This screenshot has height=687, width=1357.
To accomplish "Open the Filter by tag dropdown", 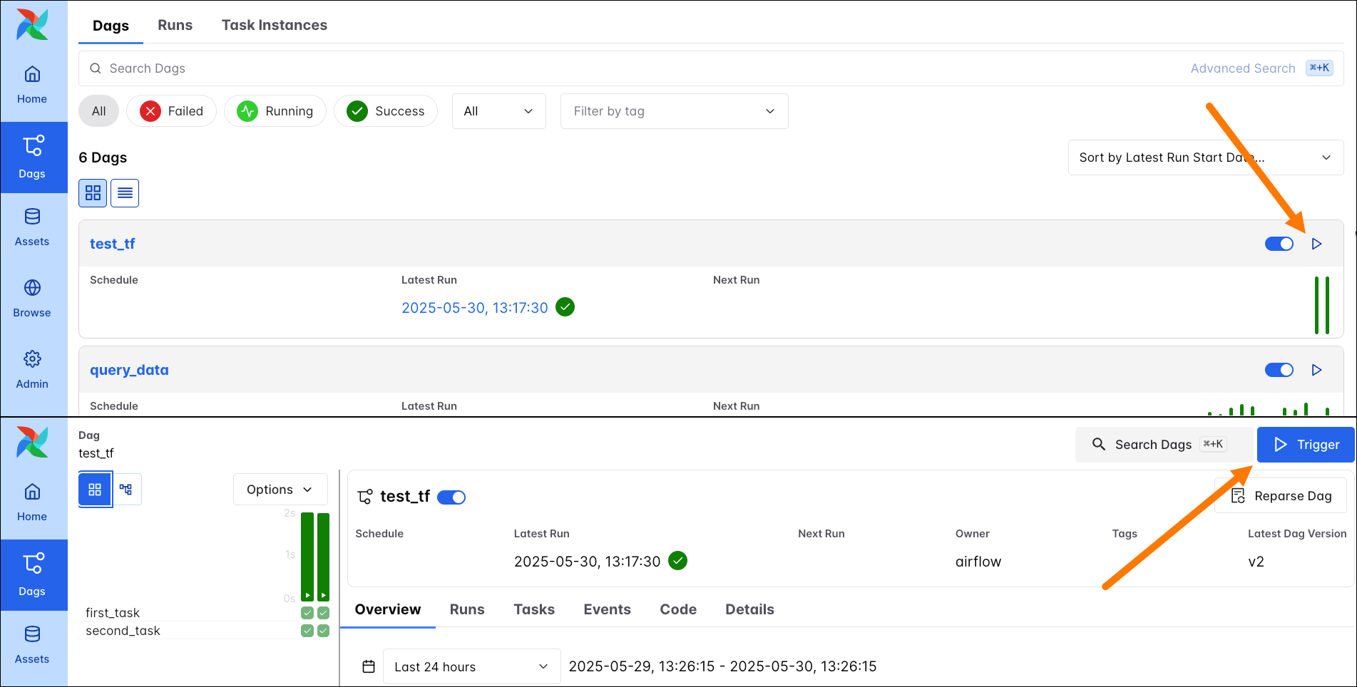I will (x=673, y=111).
